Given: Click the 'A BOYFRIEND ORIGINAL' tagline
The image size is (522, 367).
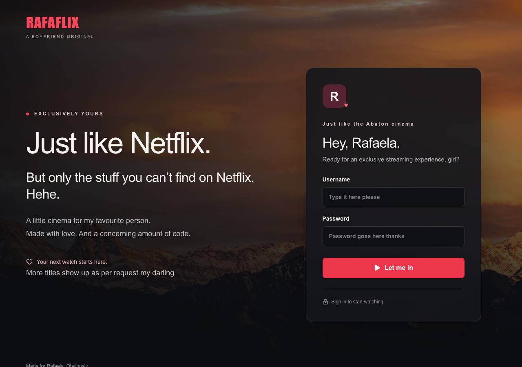Looking at the screenshot, I should (x=60, y=37).
